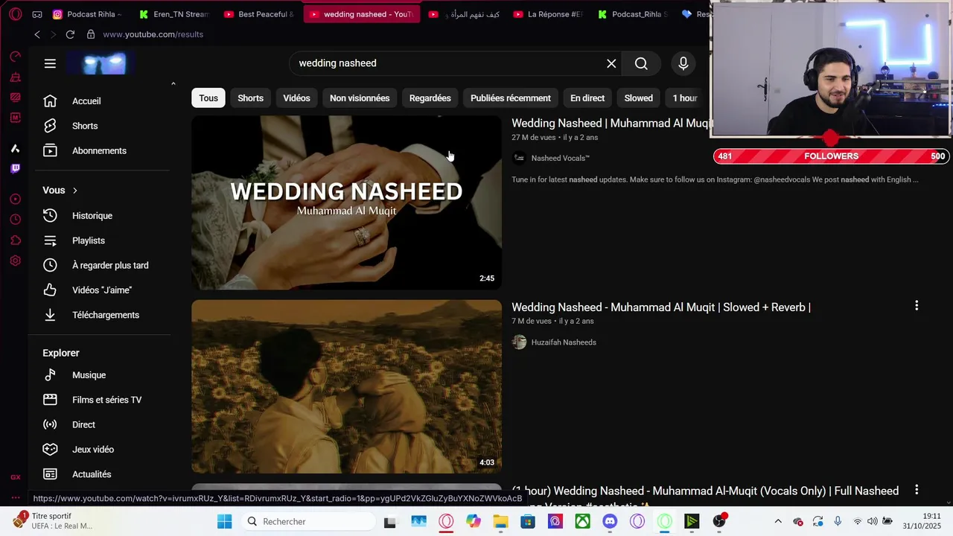Open Aria AI sidebar icon
Viewport: 953px width, 536px height.
(15, 148)
